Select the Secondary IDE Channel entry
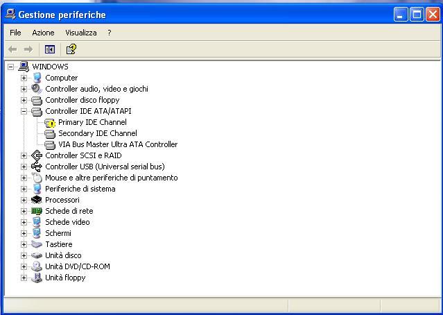443x315 pixels. coord(98,133)
